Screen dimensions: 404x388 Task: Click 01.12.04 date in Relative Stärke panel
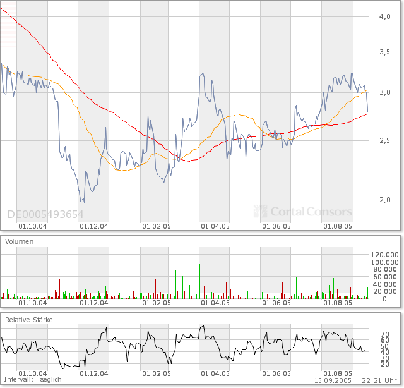pos(94,373)
